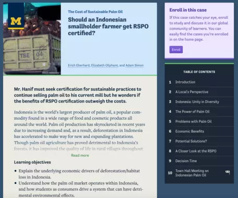Open Potential Solutions? section
This screenshot has width=238, height=198.
click(199, 141)
